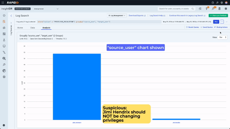Switch to the Data tab
230x129 pixels.
point(33,28)
